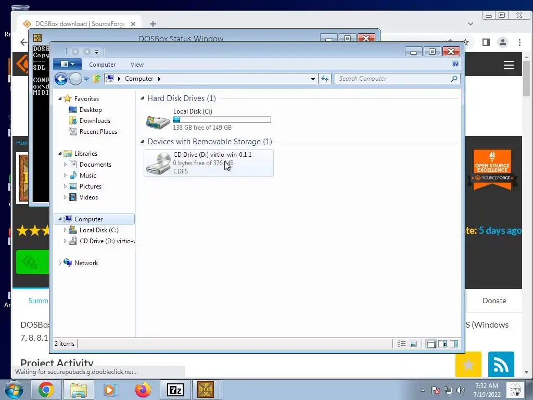Select CD Drive (D:) virtio-win-0.1.1
Viewport: 533px width, 400px height.
(x=208, y=163)
